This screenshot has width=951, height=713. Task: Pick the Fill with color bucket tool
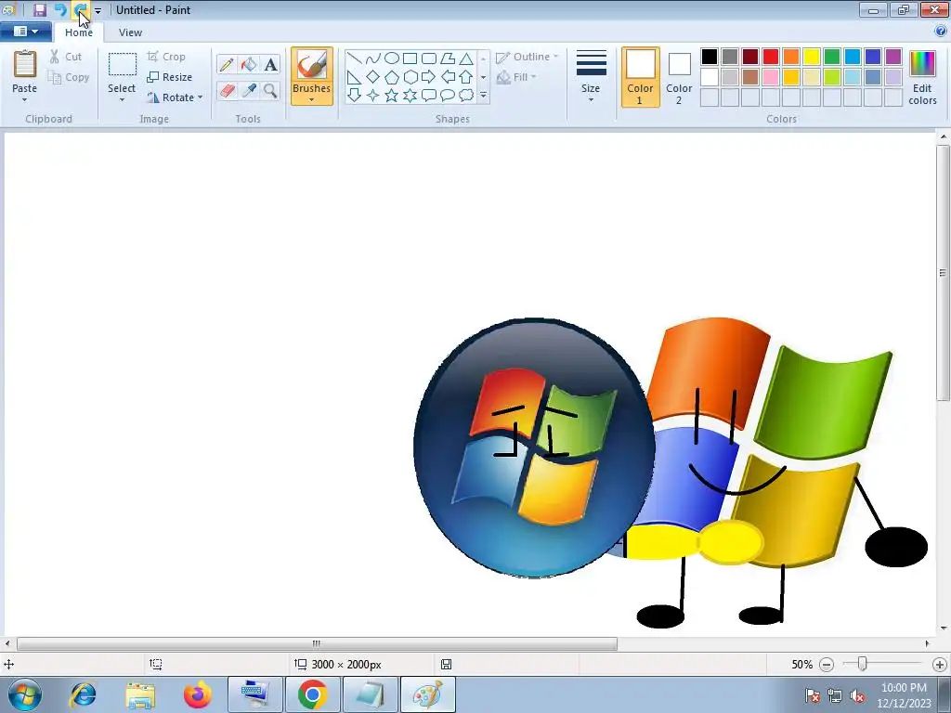click(249, 64)
